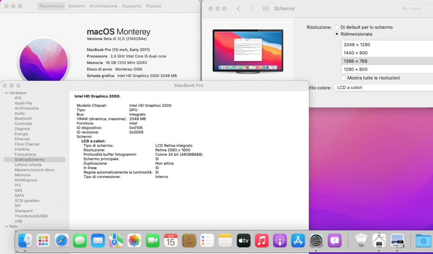Screen dimensions: 433x254
Task: Select ATA in the Hardware list
Action: 18,98
